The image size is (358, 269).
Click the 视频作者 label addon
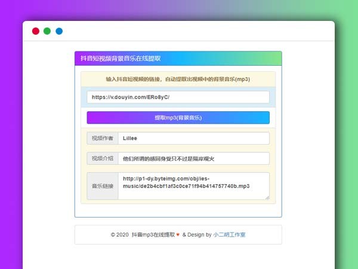click(103, 138)
